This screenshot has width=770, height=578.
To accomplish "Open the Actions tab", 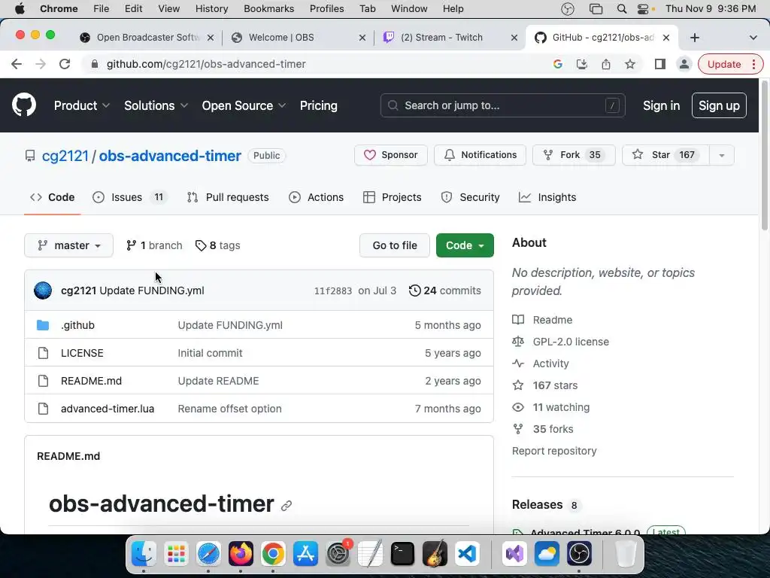I will tap(317, 197).
